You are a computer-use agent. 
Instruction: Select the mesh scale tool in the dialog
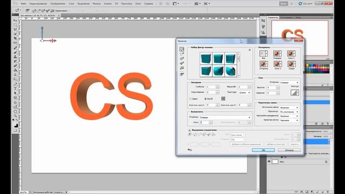tap(182, 68)
